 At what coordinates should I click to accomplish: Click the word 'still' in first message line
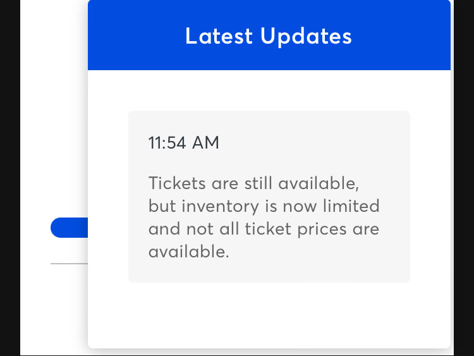point(258,183)
